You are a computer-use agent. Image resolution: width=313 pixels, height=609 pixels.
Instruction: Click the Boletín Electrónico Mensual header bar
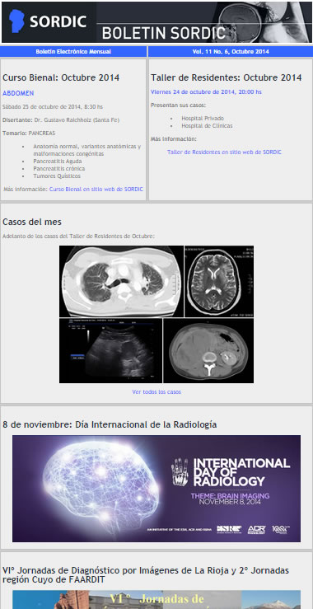73,52
